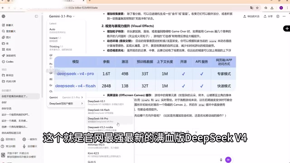Expand the Gemini submenu chevron

point(82,97)
